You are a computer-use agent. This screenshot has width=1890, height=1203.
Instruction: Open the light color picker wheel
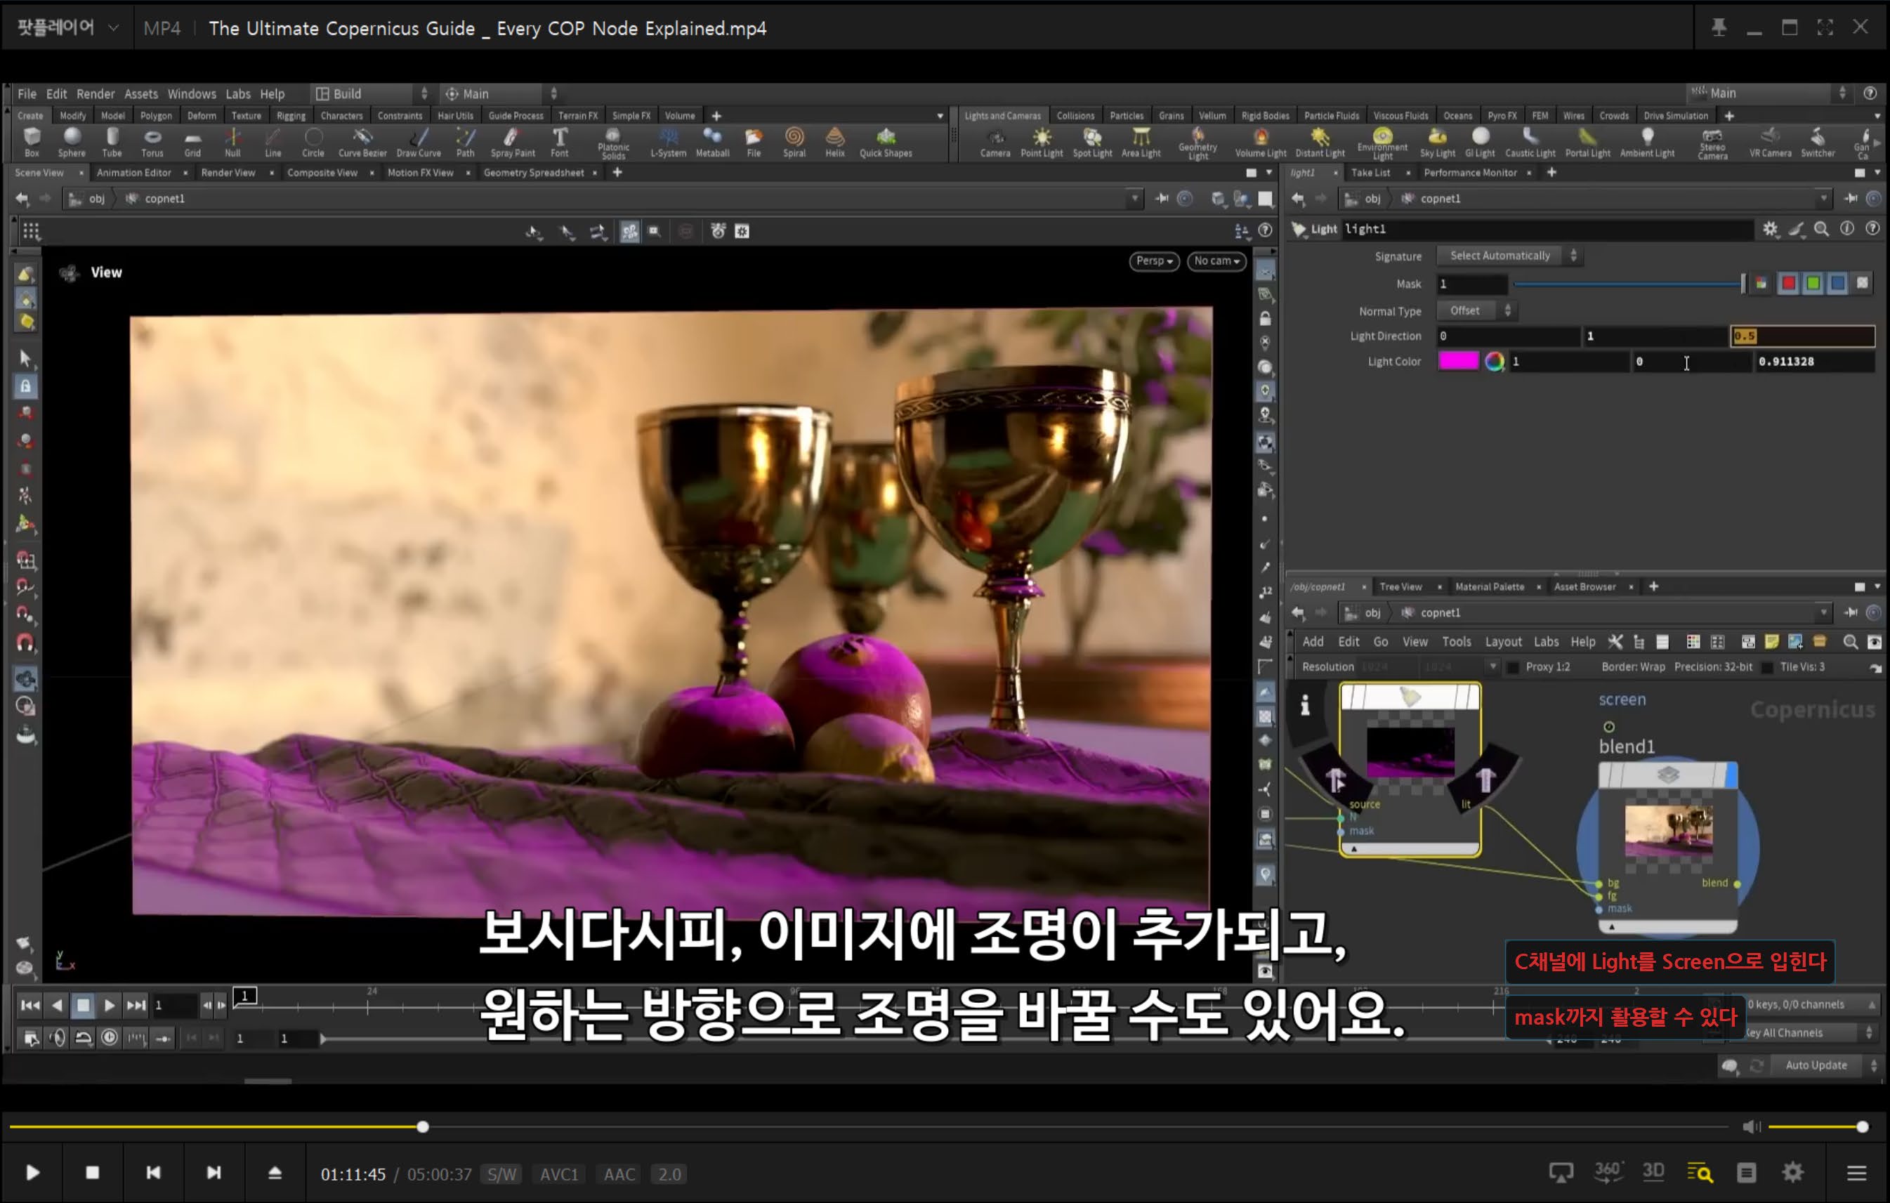point(1495,361)
